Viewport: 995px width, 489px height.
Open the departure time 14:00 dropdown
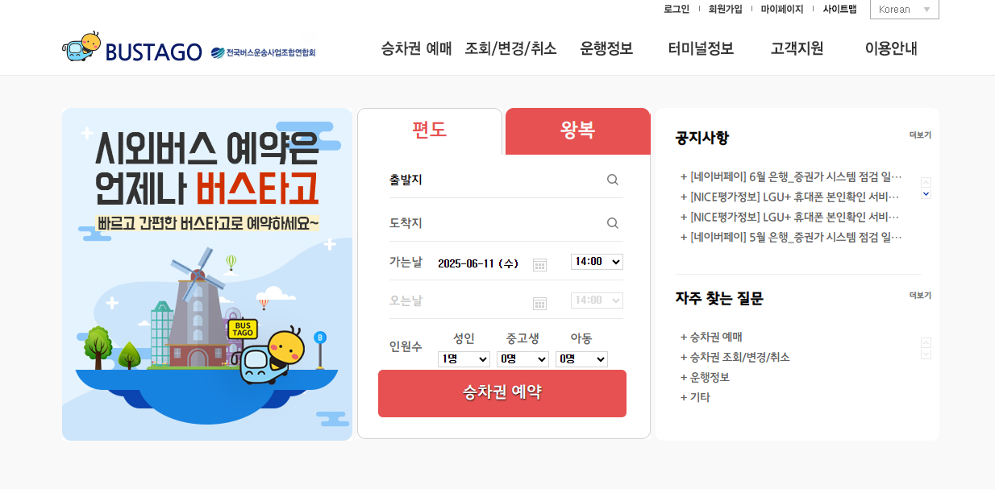click(597, 261)
